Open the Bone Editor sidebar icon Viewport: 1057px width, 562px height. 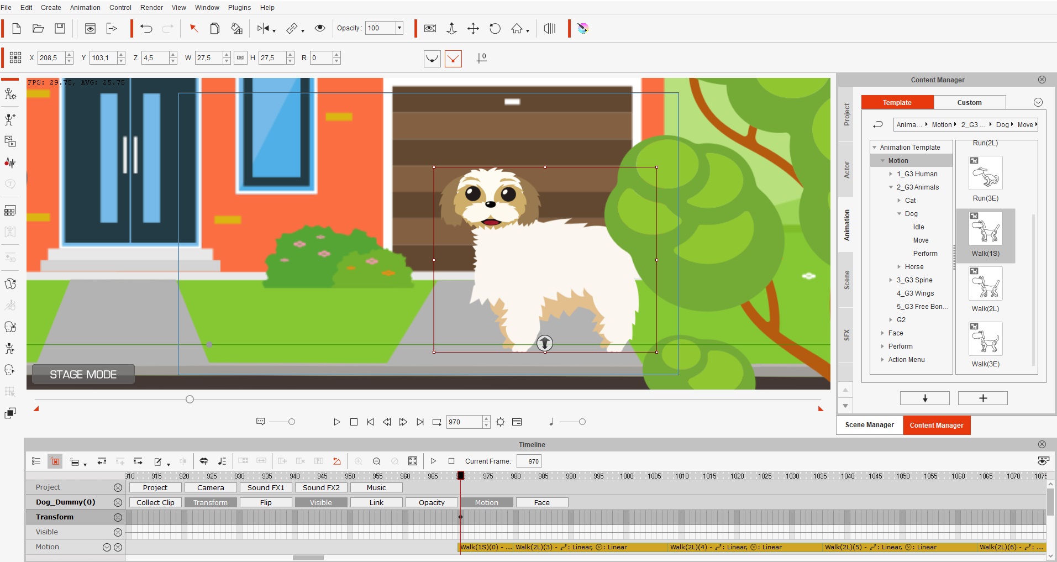pos(10,120)
